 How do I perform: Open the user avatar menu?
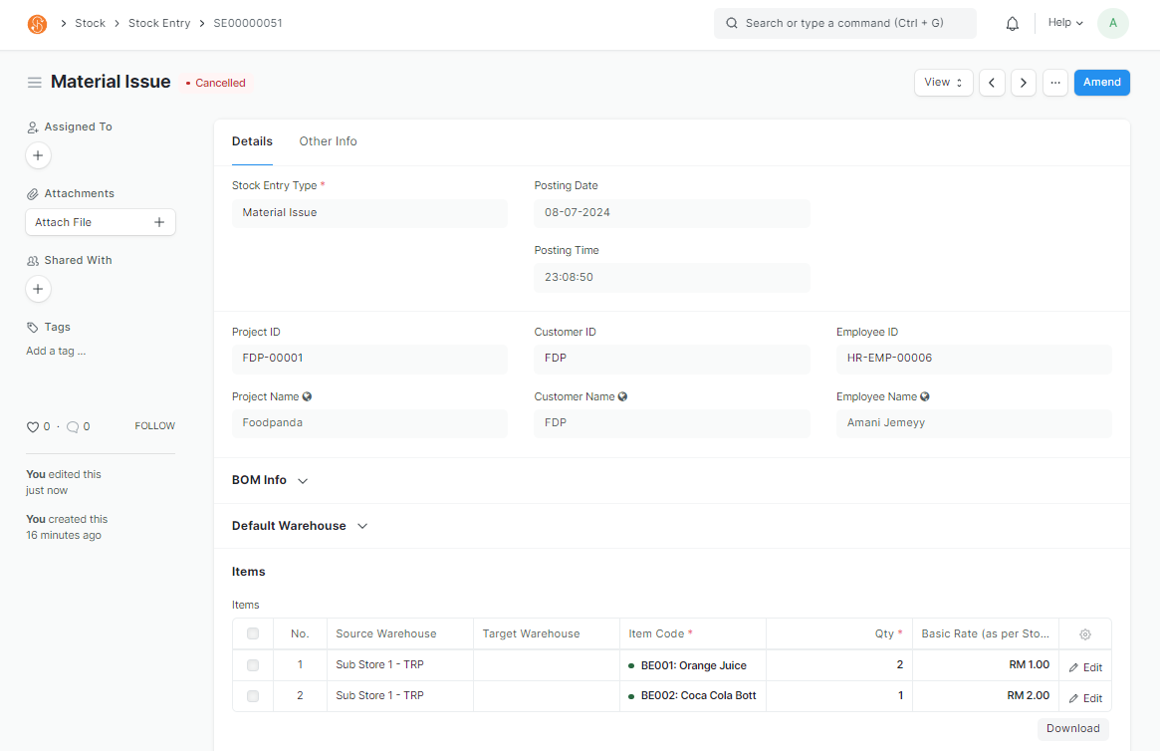point(1112,24)
